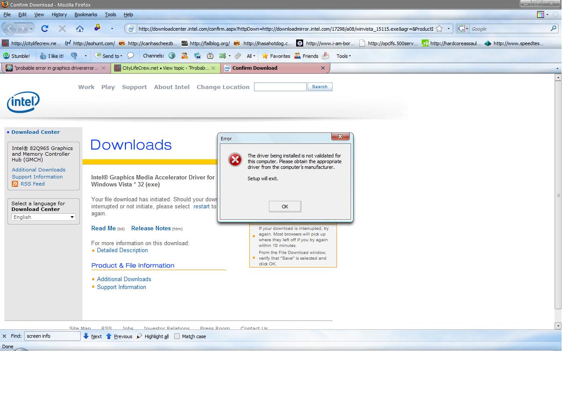The height and width of the screenshot is (393, 566).
Task: Open the Read Me link
Action: click(x=104, y=228)
